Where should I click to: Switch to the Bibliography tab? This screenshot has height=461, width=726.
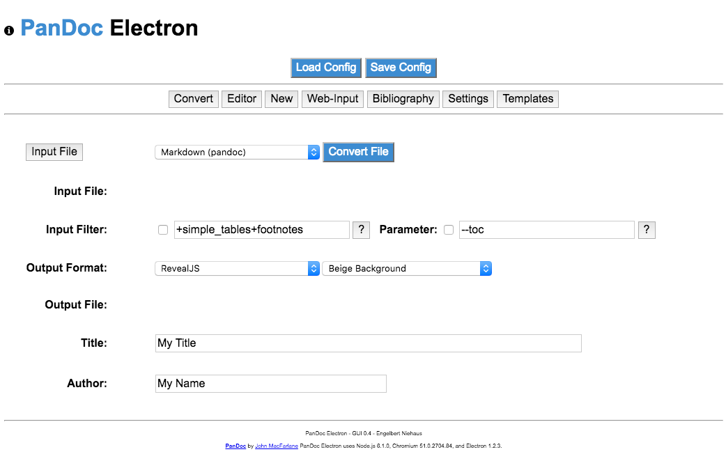(x=403, y=98)
